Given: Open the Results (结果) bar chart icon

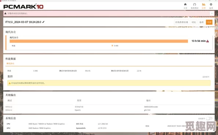Looking at the screenshot, I should (204, 4).
